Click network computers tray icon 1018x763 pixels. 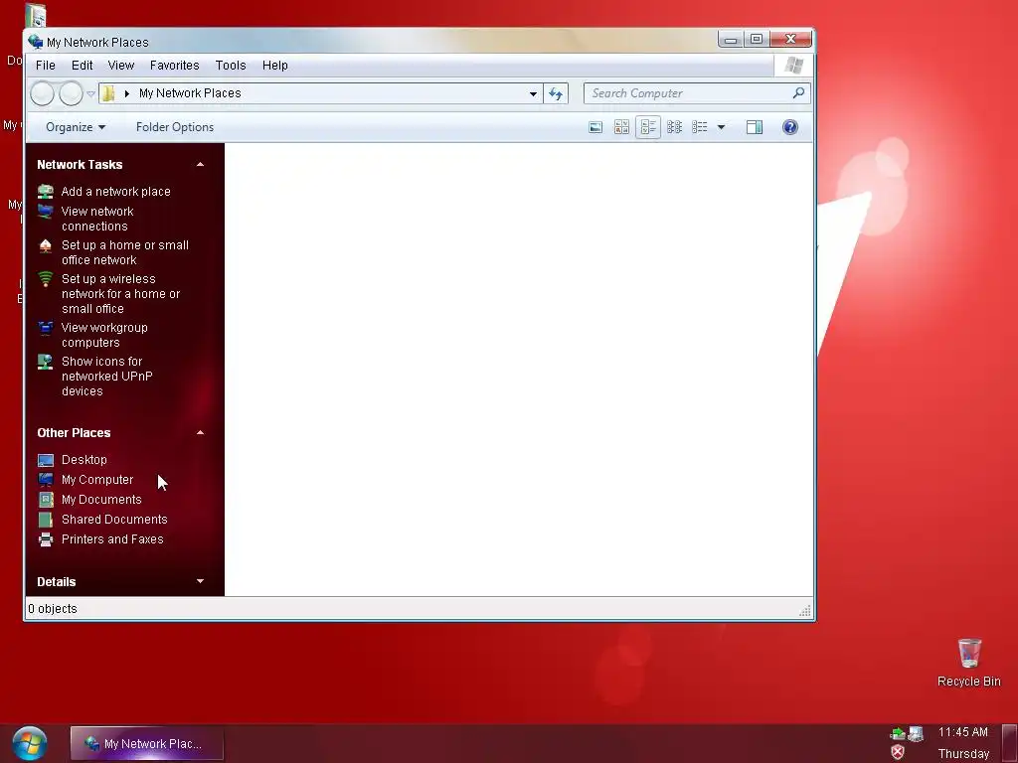(916, 734)
